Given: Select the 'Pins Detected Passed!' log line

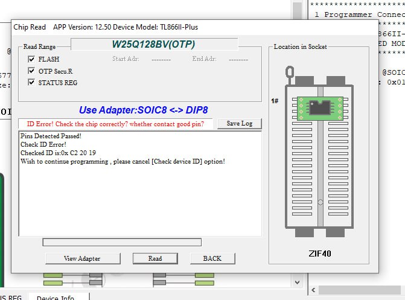Looking at the screenshot, I should pyautogui.click(x=51, y=136).
